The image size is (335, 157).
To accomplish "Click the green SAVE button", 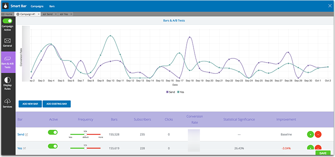I will [x=323, y=153].
